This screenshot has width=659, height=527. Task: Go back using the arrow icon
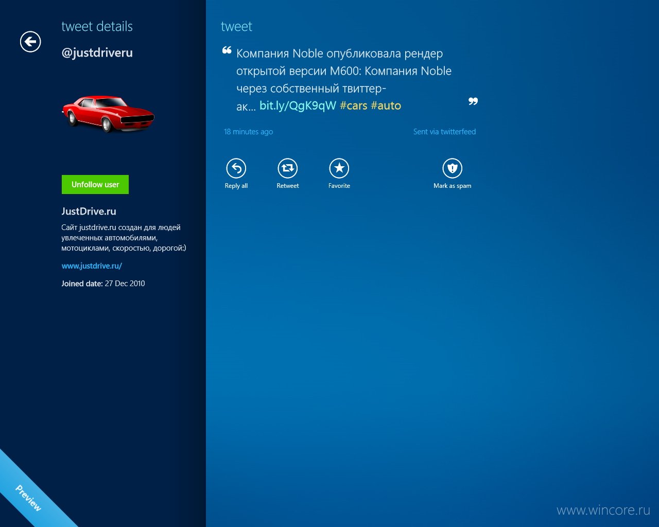tap(30, 42)
